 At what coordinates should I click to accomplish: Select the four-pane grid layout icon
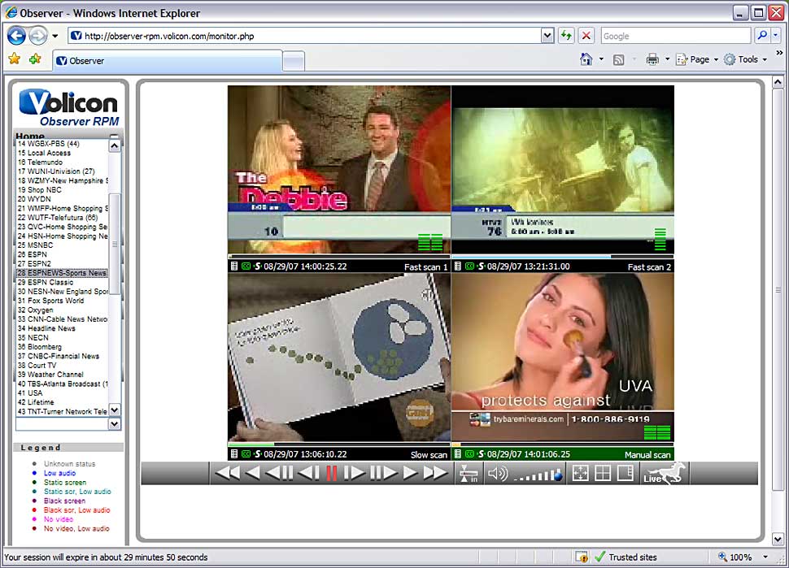[x=602, y=473]
